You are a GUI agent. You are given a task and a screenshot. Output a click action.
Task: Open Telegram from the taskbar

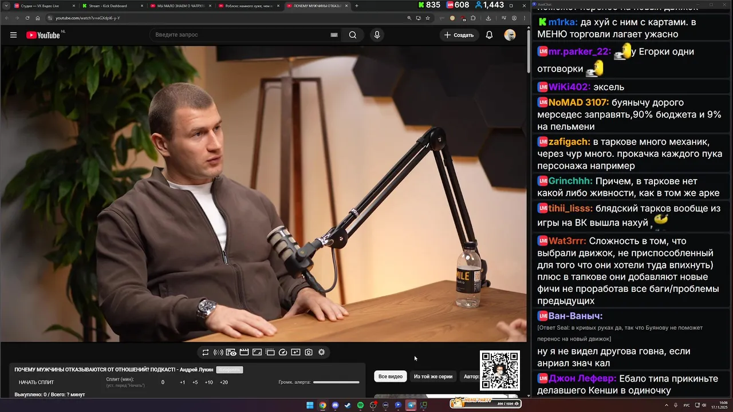click(x=411, y=405)
